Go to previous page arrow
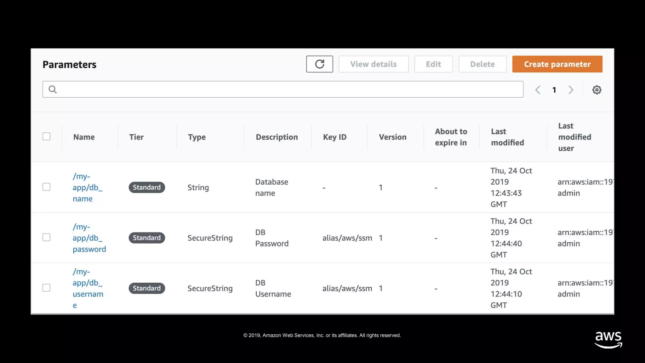Screen dimensions: 645x363 (x=538, y=90)
